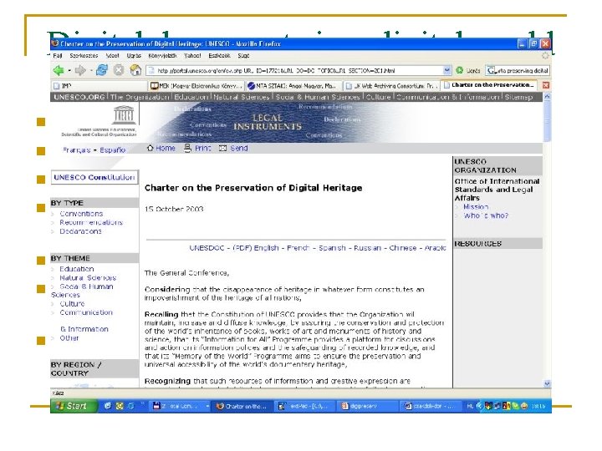Screen dimensions: 602x451
Task: Click the Print printer icon
Action: (187, 148)
